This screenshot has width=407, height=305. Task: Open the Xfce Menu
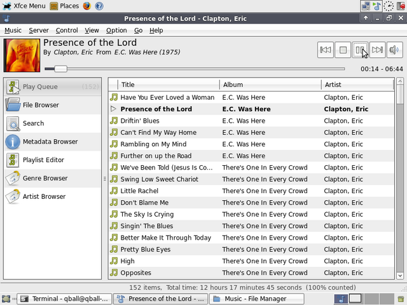click(24, 6)
